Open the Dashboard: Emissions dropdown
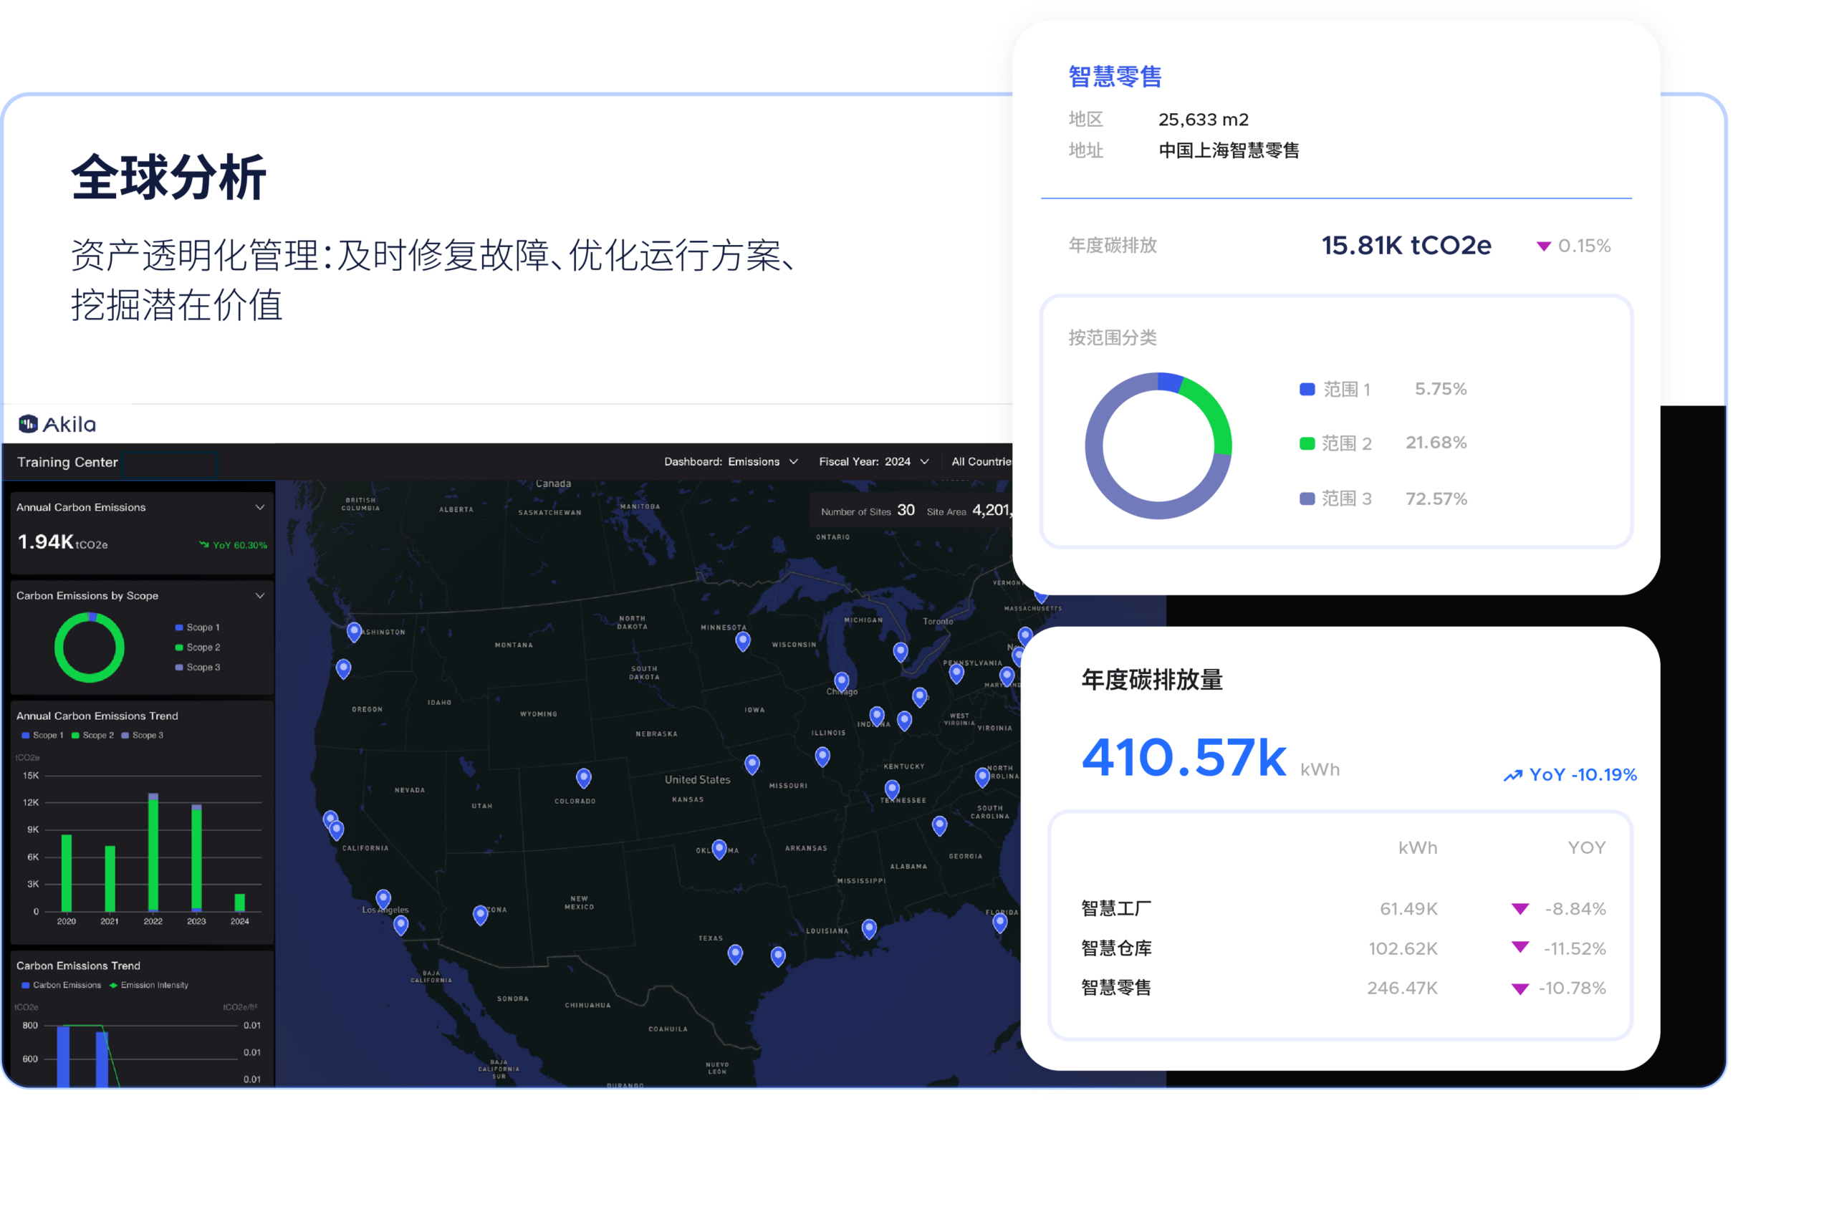Screen dimensions: 1834x1232 point(731,461)
